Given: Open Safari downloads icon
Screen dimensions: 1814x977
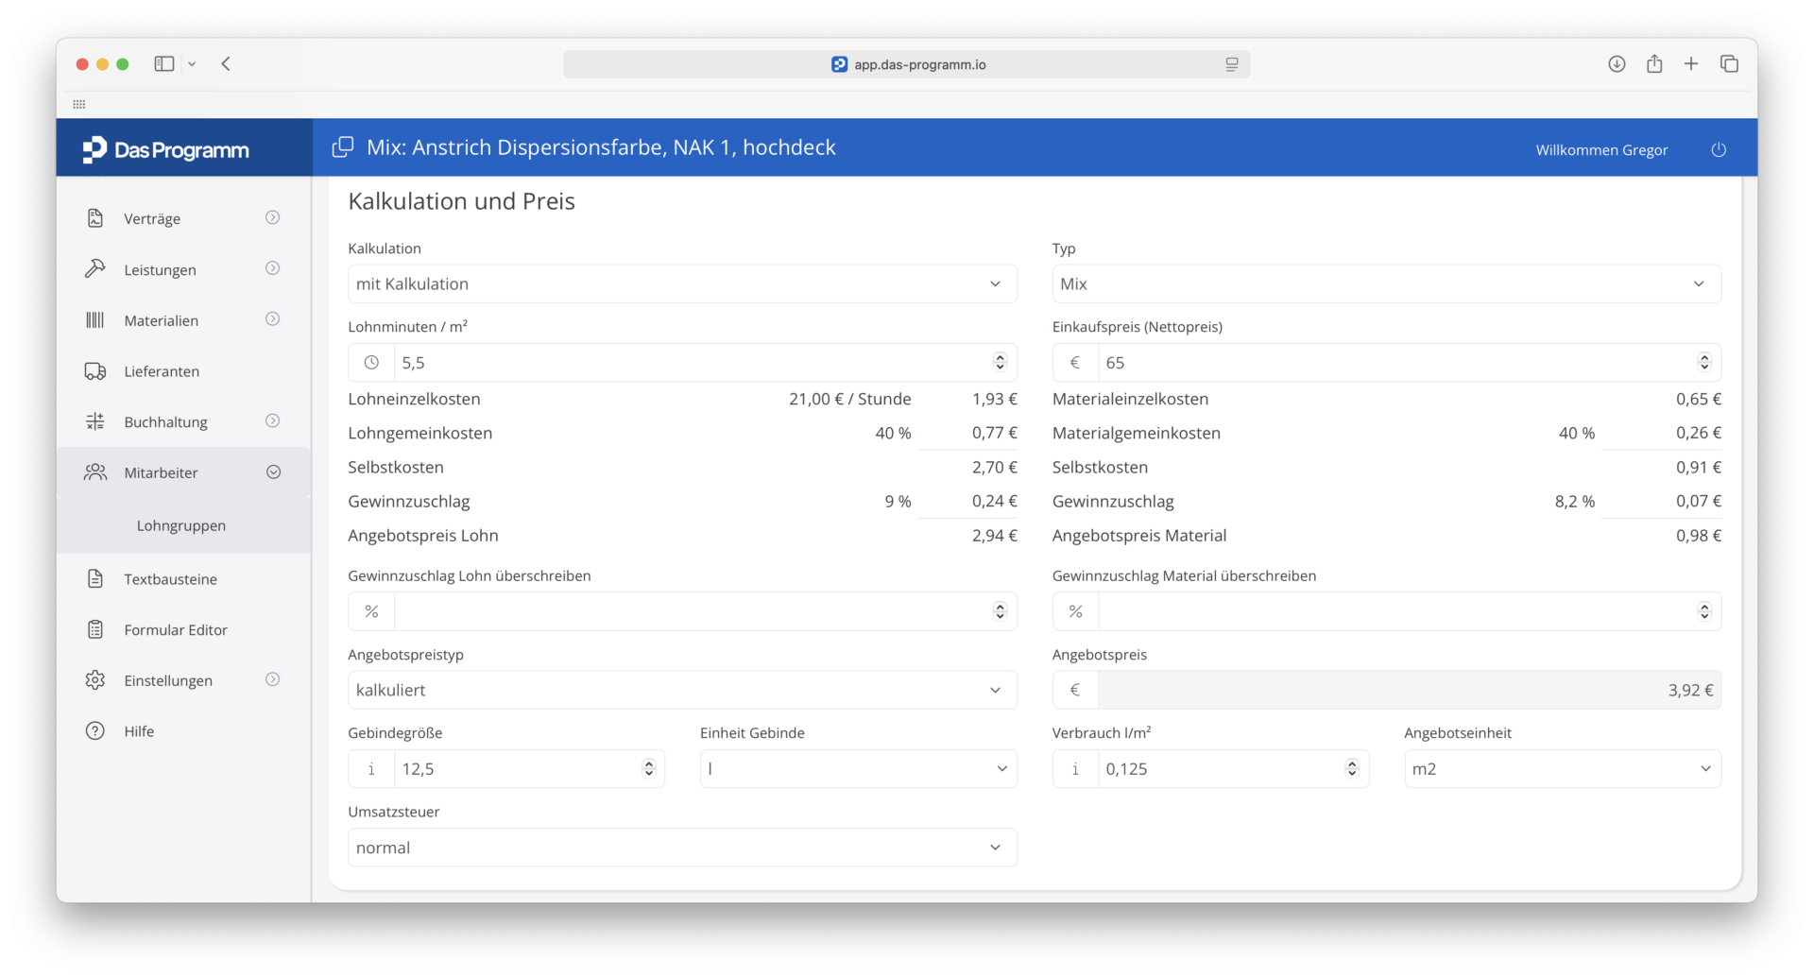Looking at the screenshot, I should 1617,63.
